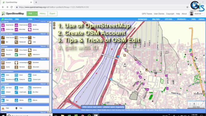Screen dimensions: 206x116
Task: Select the Bar cocktail glass icon
Action: coord(3,42)
